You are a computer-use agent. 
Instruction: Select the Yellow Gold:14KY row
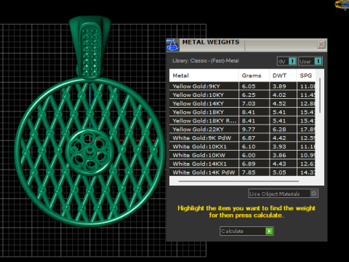[x=242, y=103]
